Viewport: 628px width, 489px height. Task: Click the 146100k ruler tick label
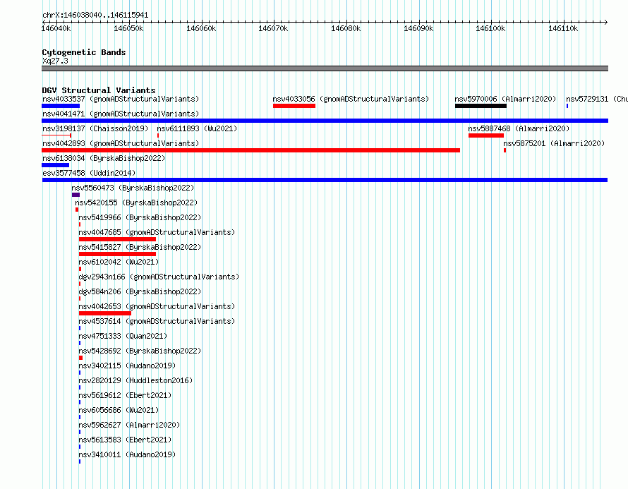tap(490, 28)
